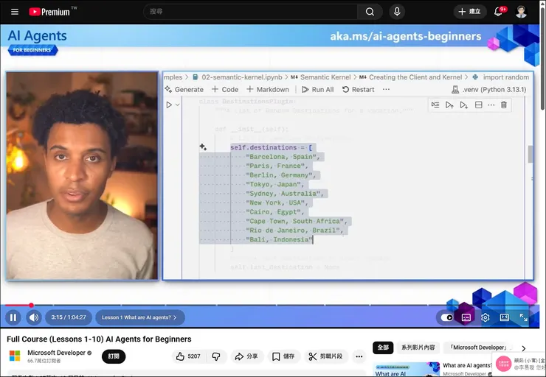Click the search magnifier button
The height and width of the screenshot is (377, 546).
pos(370,12)
